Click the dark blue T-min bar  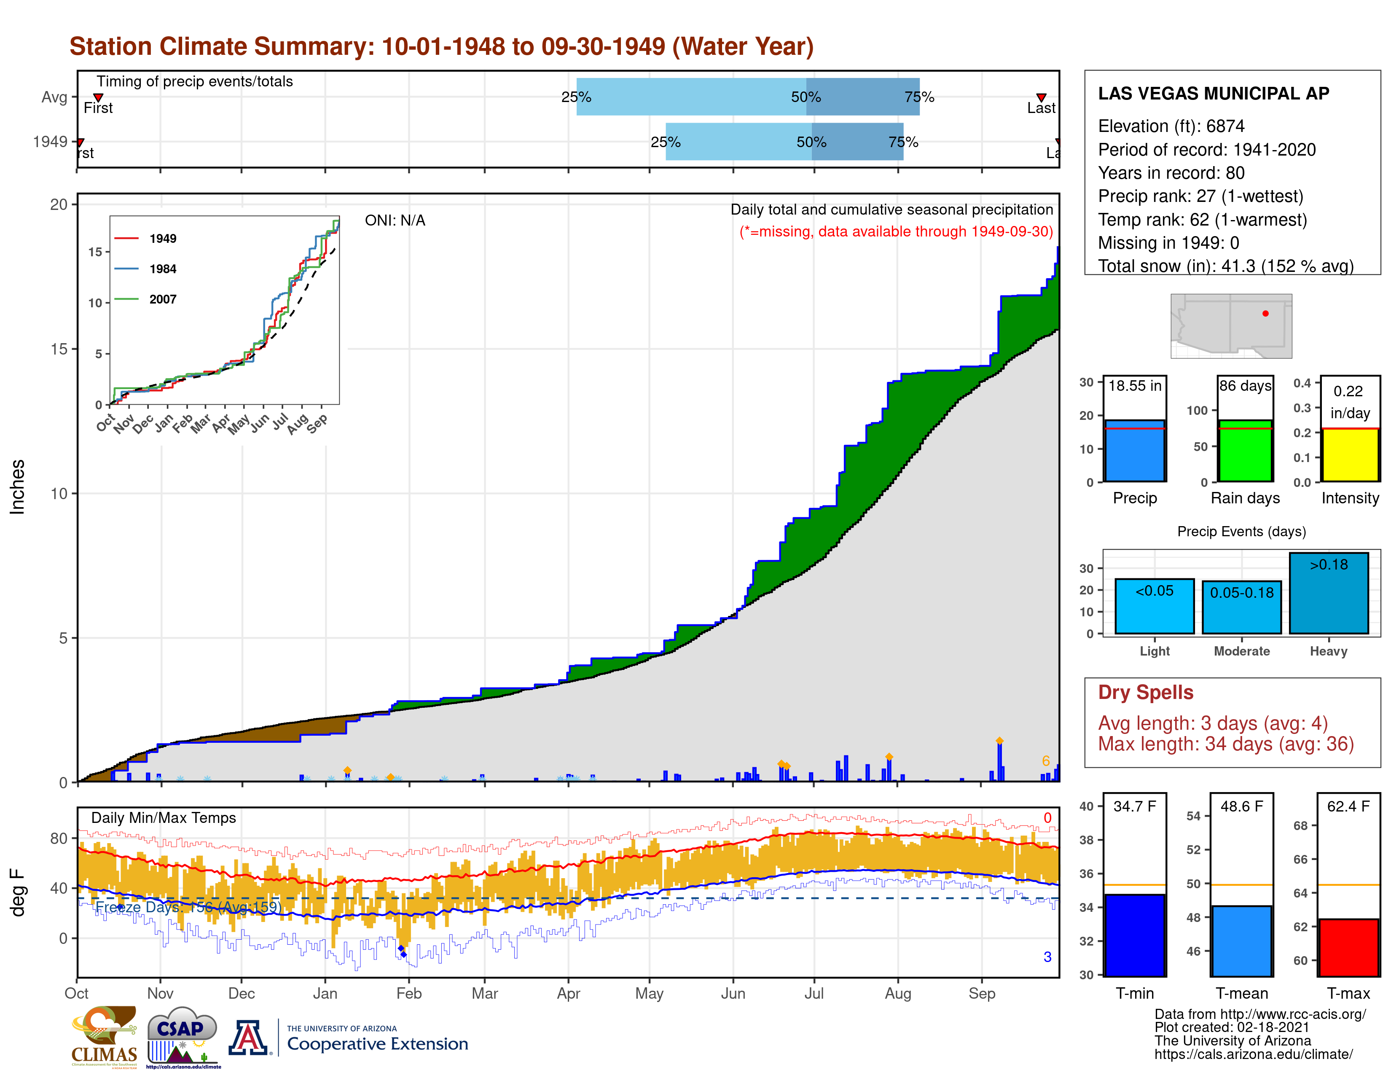click(1135, 935)
